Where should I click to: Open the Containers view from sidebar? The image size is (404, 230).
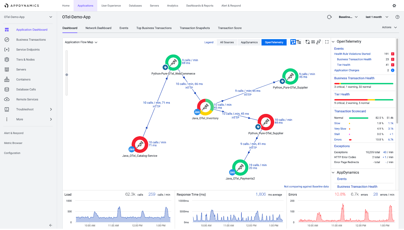tap(7, 79)
